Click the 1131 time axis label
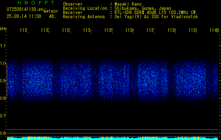The width and height of the screenshot is (221, 140). (24, 30)
